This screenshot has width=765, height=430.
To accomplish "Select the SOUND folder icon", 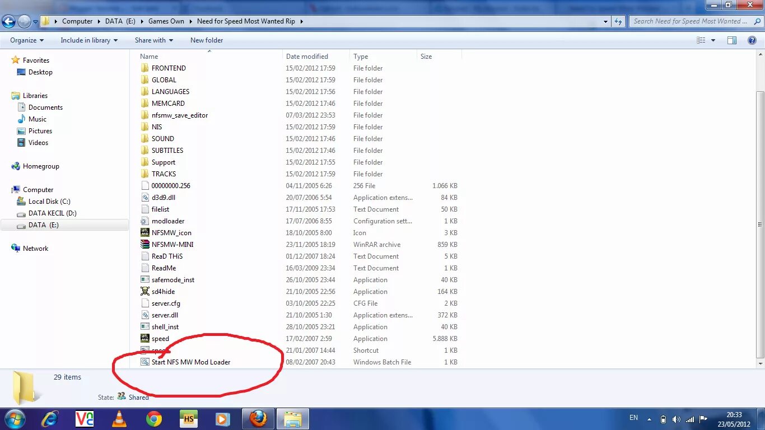I will click(x=145, y=139).
